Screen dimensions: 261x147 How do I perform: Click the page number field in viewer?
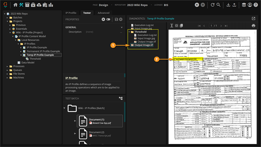tap(211, 26)
